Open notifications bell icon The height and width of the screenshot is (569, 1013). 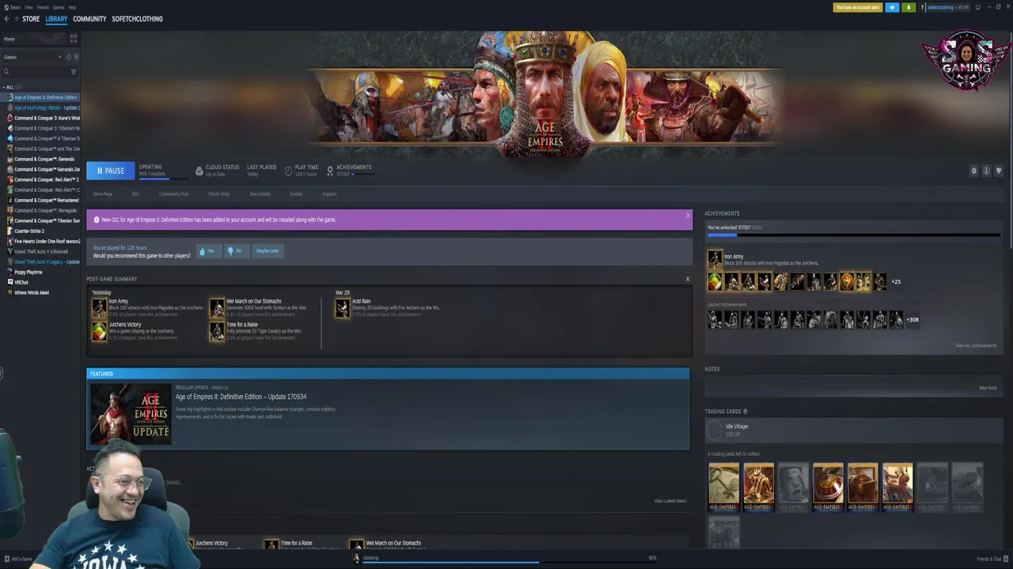tap(908, 7)
